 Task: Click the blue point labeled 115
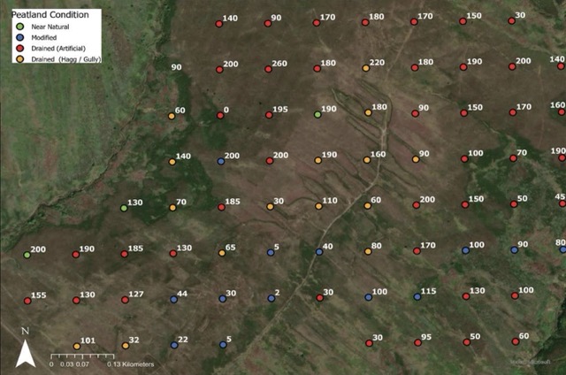[x=417, y=297]
